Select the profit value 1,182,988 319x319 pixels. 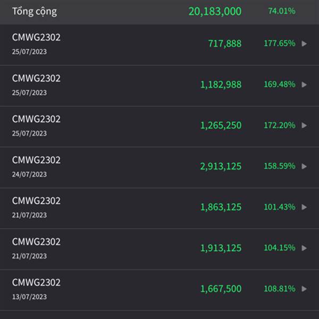[x=221, y=85]
